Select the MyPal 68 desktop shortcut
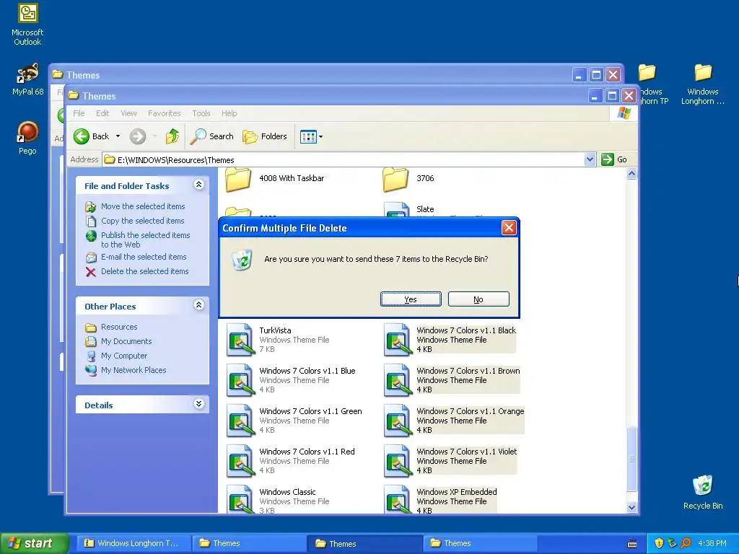 pyautogui.click(x=28, y=79)
